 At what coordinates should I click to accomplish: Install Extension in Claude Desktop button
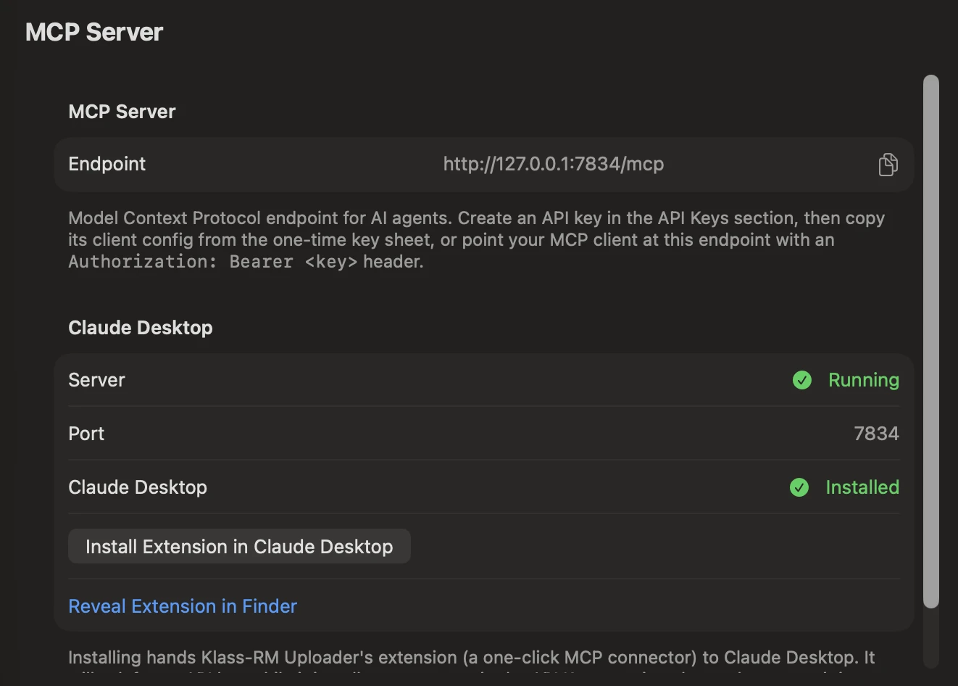pyautogui.click(x=239, y=546)
